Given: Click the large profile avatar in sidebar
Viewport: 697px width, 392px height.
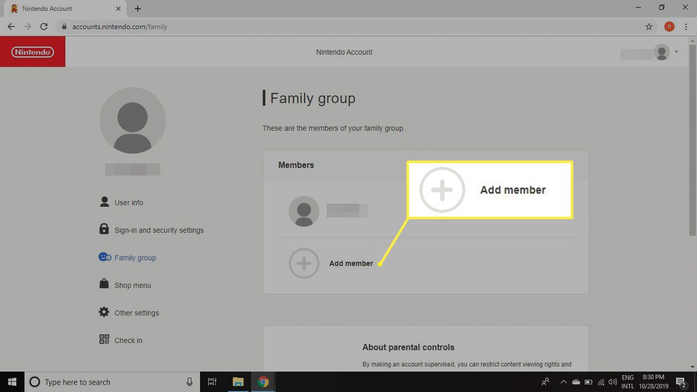Looking at the screenshot, I should (133, 120).
